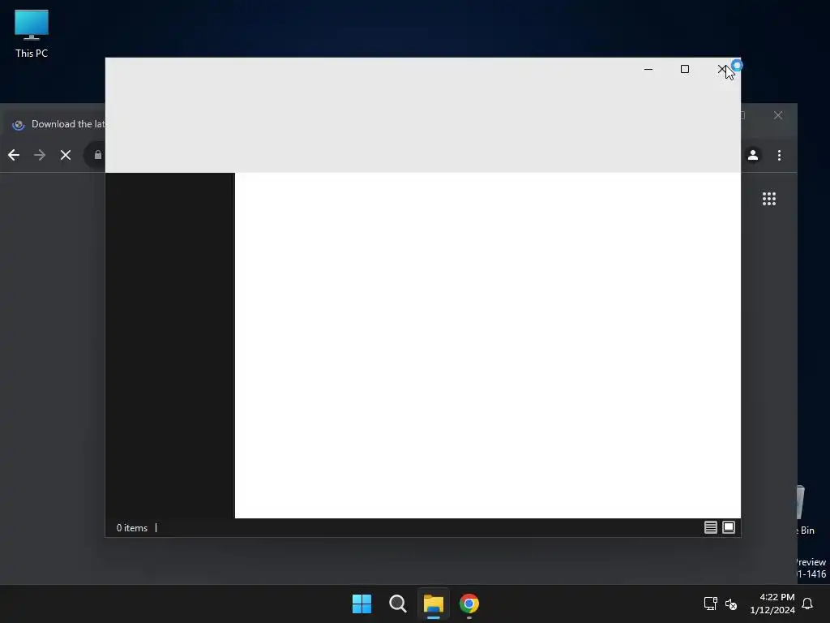
Task: Go forward in Chrome browser
Action: coord(40,155)
